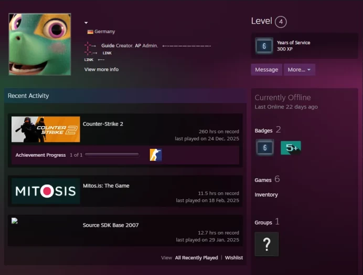Open the Inventory link
Image resolution: width=363 pixels, height=275 pixels.
[266, 195]
